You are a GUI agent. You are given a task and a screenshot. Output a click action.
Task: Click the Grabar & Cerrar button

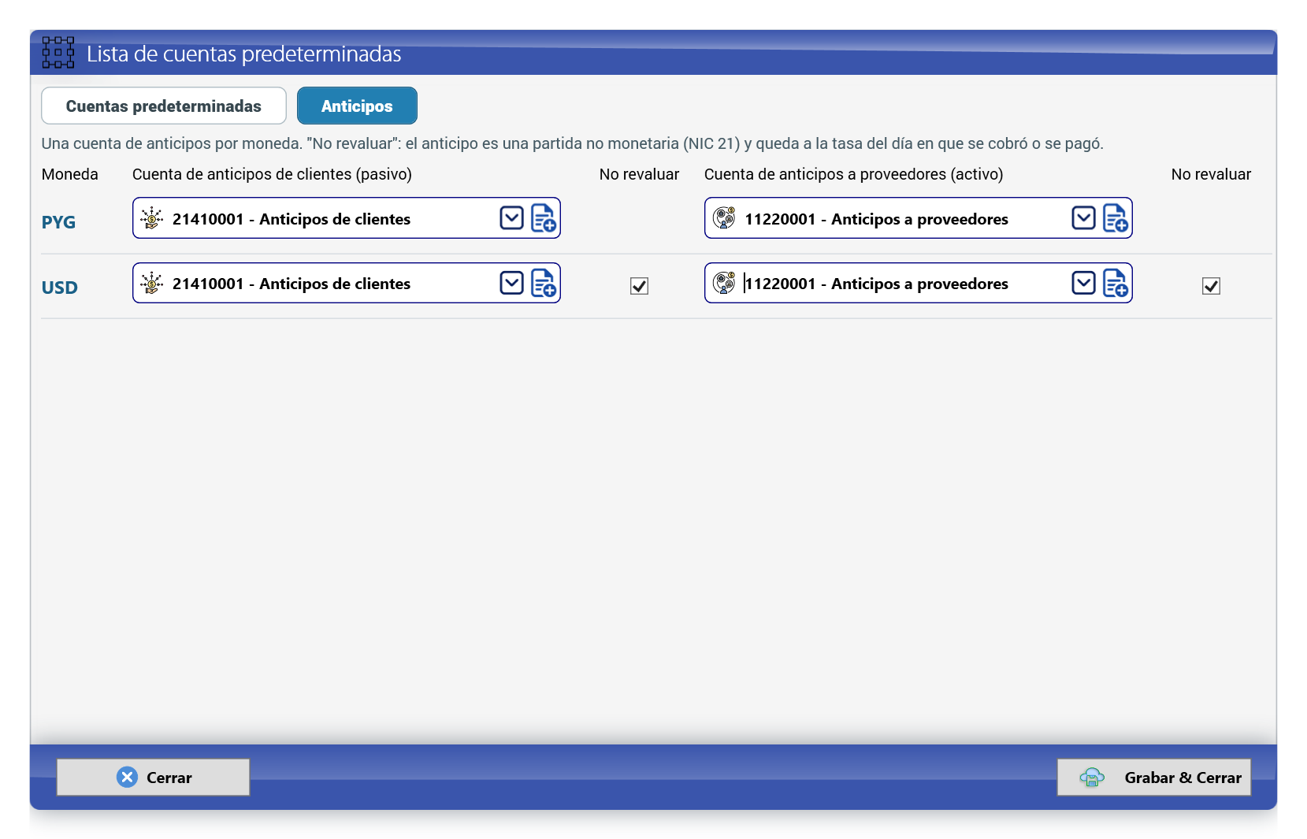[x=1154, y=778]
